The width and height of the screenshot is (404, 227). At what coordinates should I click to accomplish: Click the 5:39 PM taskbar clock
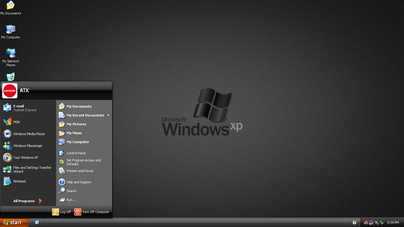click(x=393, y=223)
